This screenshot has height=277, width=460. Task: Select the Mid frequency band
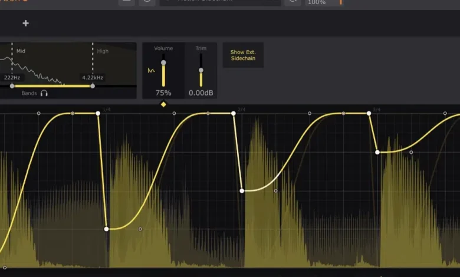click(21, 51)
